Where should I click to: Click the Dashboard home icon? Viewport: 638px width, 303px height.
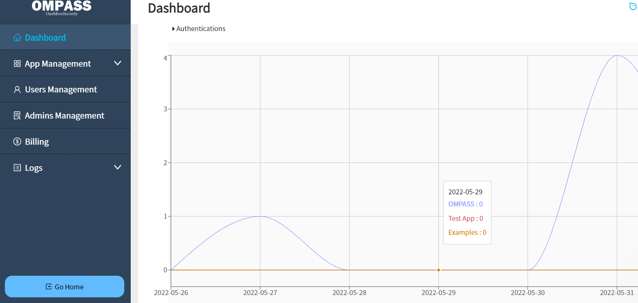(17, 37)
